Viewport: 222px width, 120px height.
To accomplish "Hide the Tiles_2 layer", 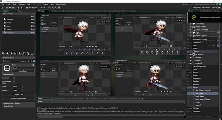I will point(32,29).
